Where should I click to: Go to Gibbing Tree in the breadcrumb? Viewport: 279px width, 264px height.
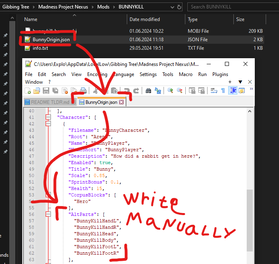16,7
